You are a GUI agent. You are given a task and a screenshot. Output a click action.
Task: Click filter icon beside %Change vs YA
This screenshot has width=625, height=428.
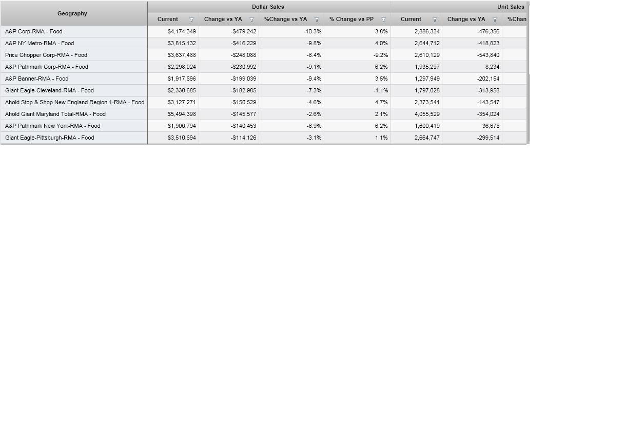coord(317,20)
